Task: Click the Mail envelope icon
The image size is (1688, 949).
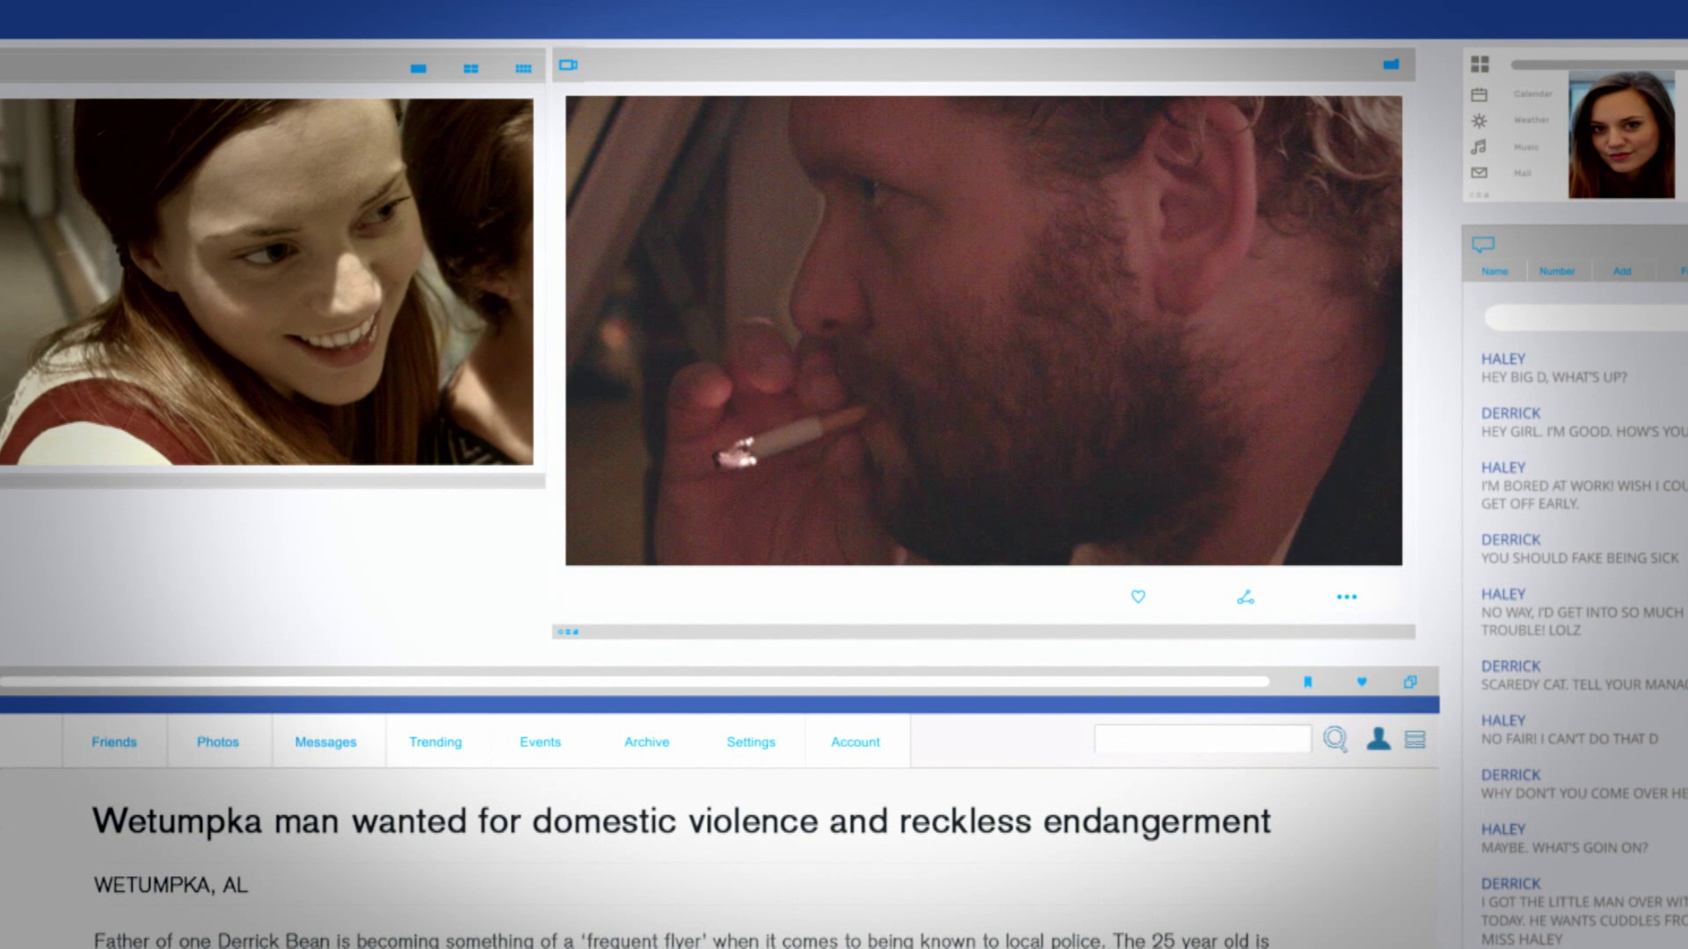Action: tap(1479, 172)
